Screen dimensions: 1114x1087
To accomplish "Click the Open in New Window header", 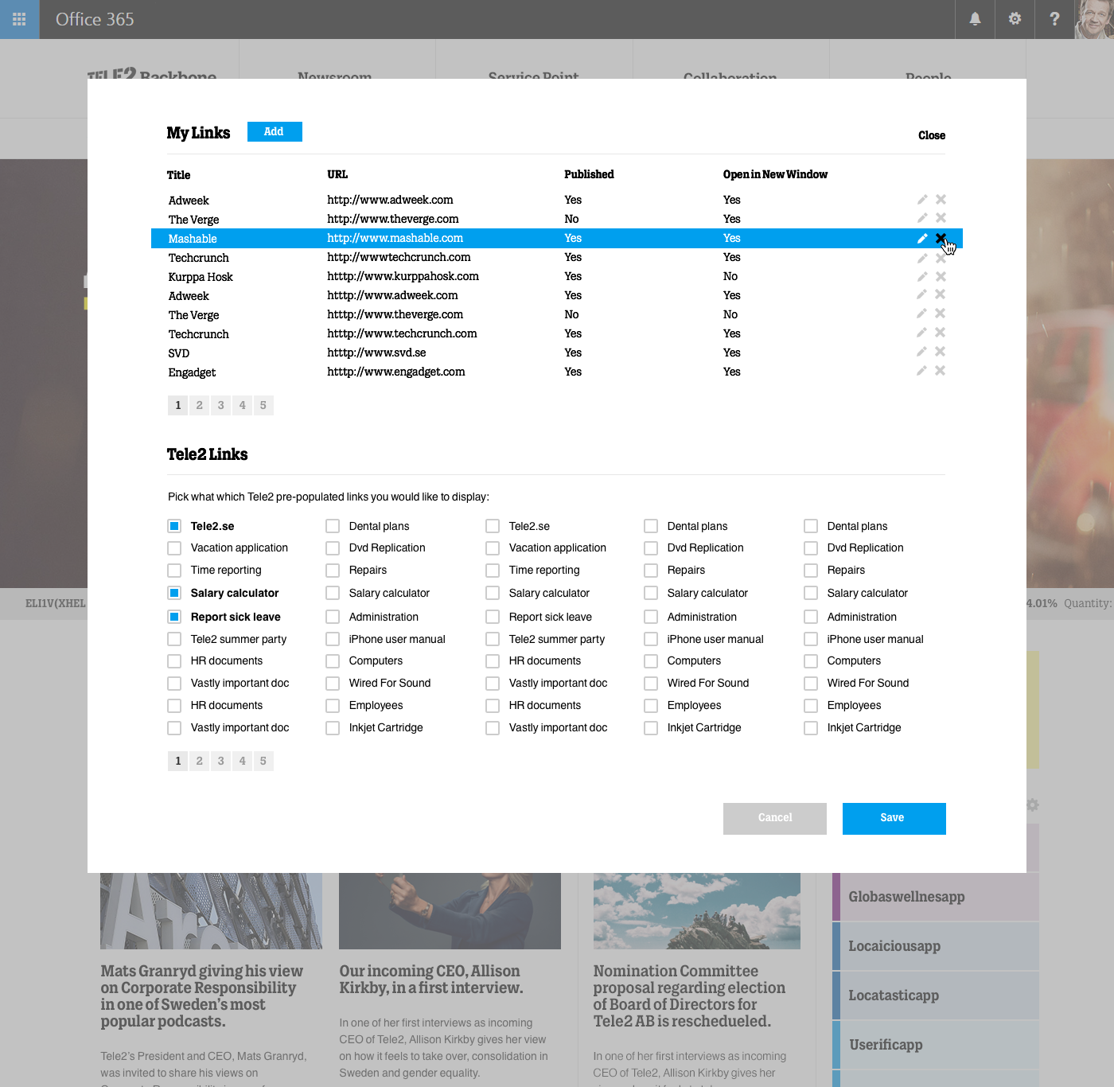I will [x=775, y=174].
